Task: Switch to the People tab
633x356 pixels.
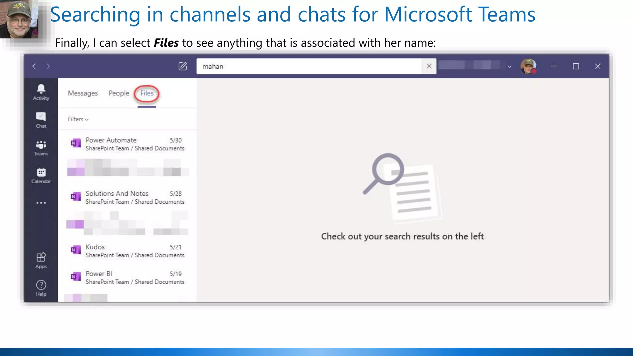Action: [119, 93]
